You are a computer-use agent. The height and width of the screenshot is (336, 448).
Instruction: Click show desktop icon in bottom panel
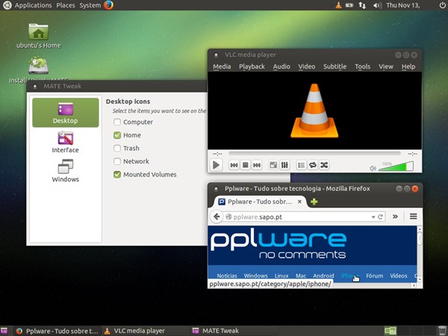point(4,331)
